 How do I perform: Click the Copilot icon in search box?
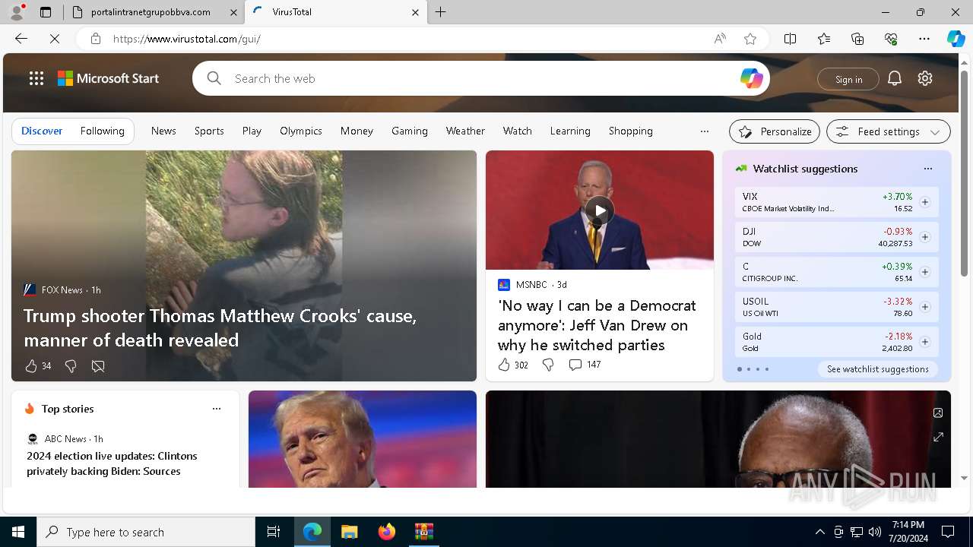751,78
